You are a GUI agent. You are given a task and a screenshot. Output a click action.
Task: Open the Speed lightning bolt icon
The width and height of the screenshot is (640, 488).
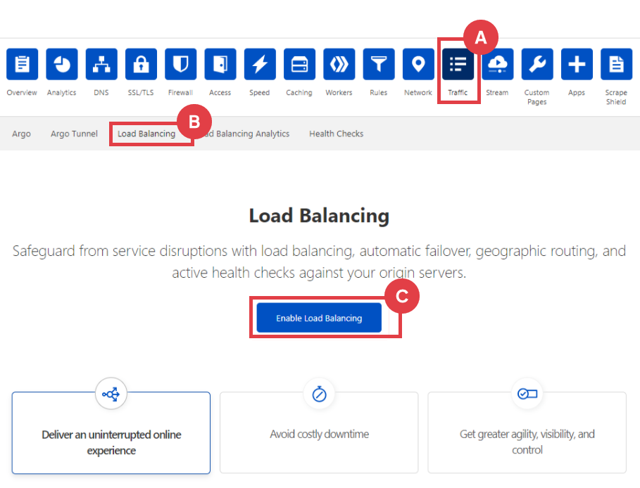[x=260, y=65]
